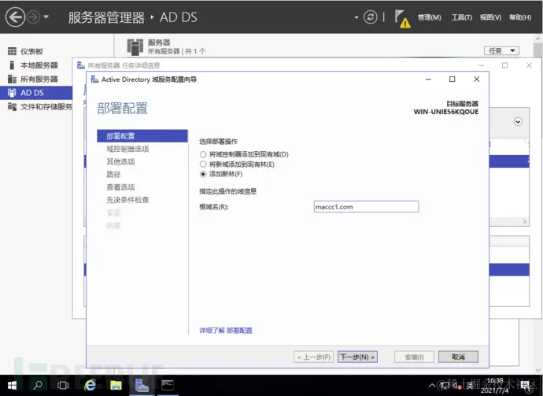Open File Explorer from taskbar
This screenshot has width=543, height=396.
[x=116, y=385]
